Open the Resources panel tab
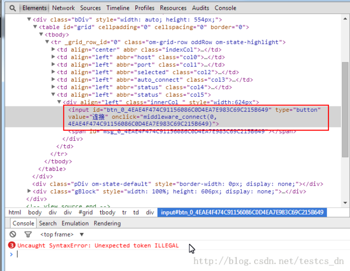 173,8
